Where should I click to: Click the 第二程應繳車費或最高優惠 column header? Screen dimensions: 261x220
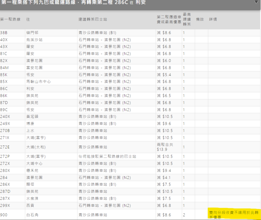click(169, 19)
